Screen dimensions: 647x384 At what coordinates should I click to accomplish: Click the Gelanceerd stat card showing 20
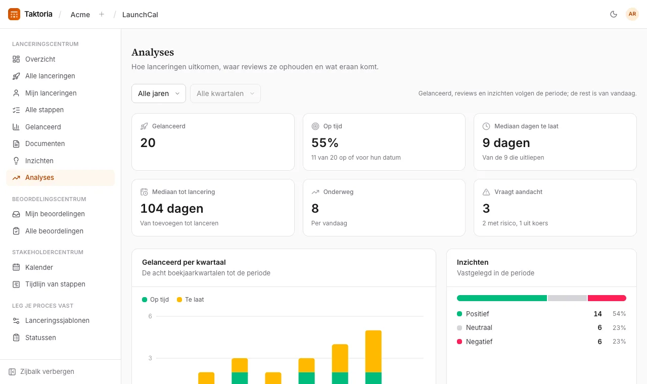(213, 142)
